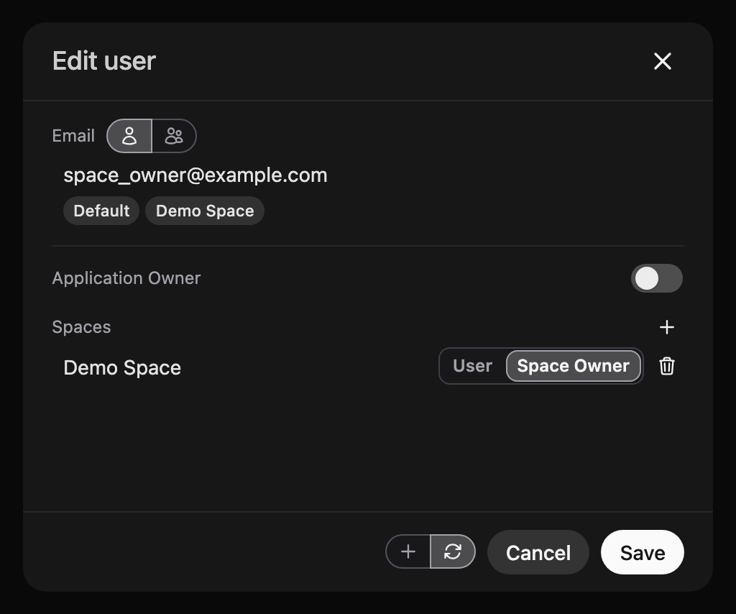The image size is (736, 614).
Task: Select the refresh sync icon in footer
Action: [453, 551]
